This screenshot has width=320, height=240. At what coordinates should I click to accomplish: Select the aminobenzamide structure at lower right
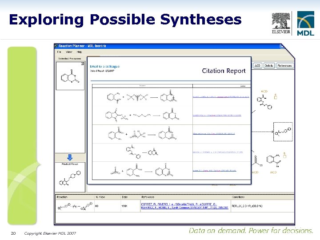pos(274,160)
